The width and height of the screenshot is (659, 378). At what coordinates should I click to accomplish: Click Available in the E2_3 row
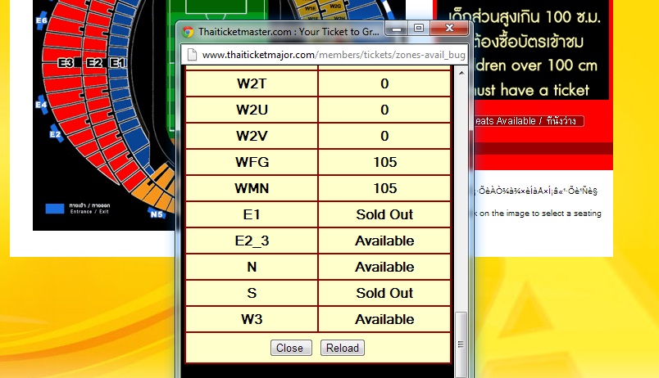click(384, 241)
